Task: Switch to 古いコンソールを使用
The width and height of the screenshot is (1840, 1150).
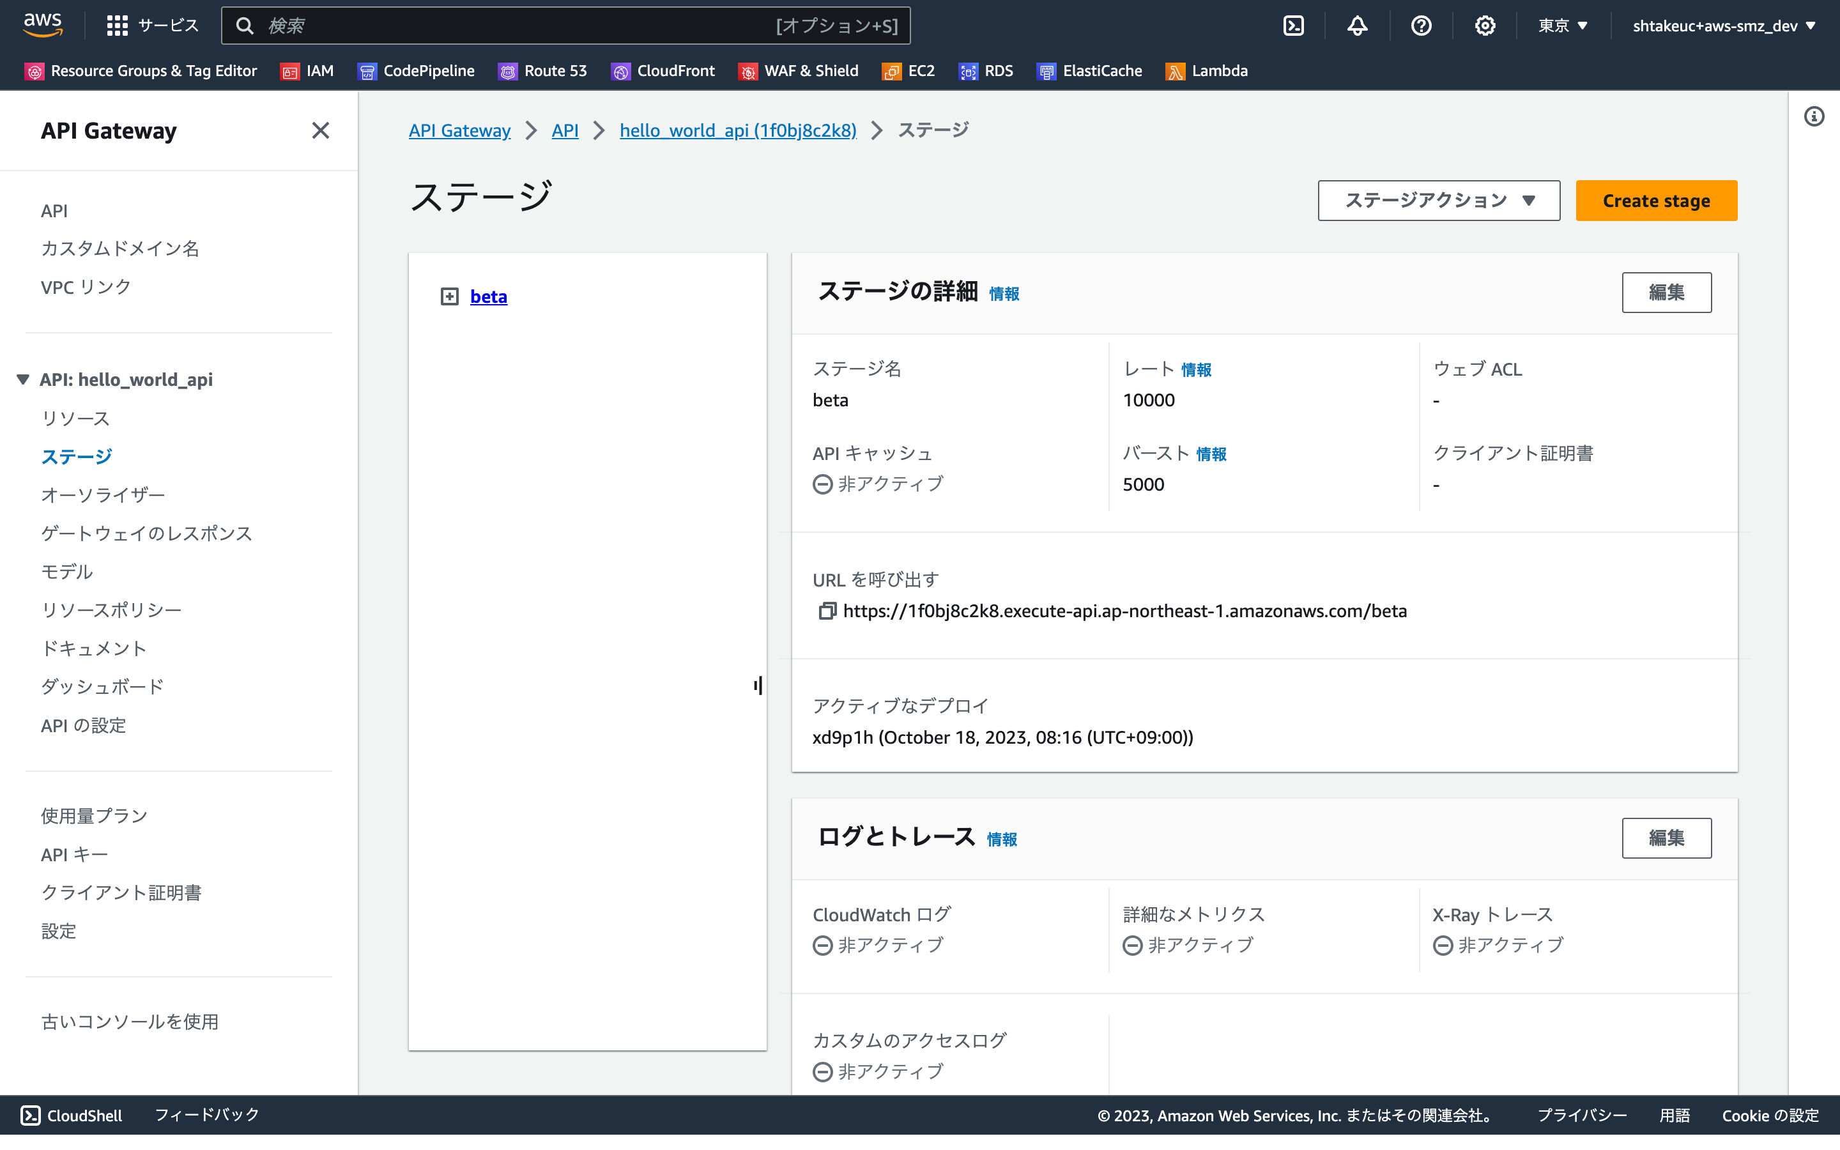Action: coord(130,1022)
